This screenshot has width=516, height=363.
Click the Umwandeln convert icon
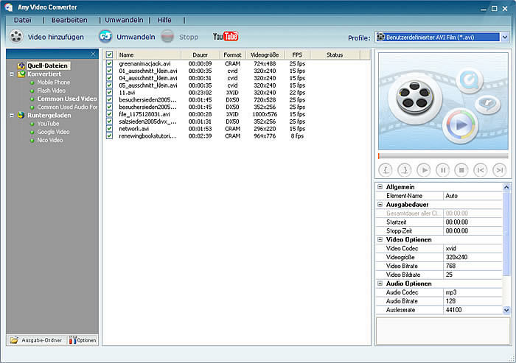[105, 37]
